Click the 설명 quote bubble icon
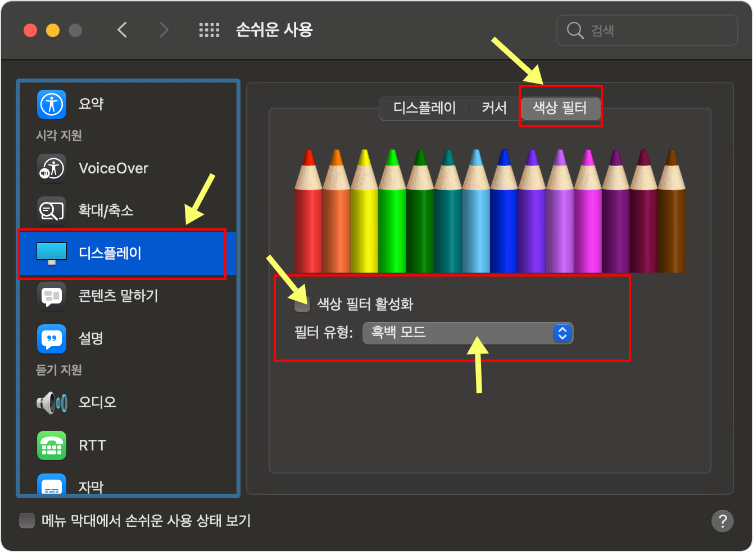 [x=52, y=338]
